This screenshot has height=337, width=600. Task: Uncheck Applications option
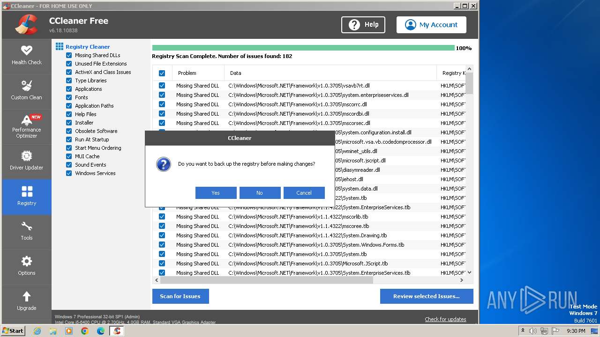point(69,89)
